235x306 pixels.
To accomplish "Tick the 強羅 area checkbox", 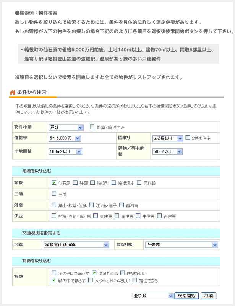I will 75,183.
